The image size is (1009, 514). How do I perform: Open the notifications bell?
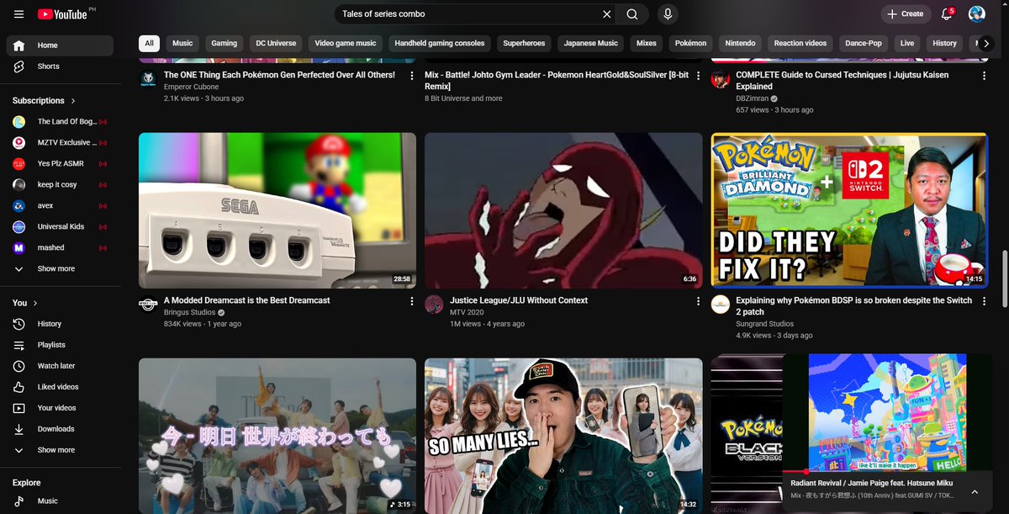pyautogui.click(x=947, y=14)
